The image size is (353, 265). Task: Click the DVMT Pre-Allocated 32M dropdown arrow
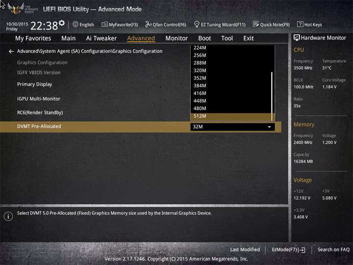coord(269,127)
